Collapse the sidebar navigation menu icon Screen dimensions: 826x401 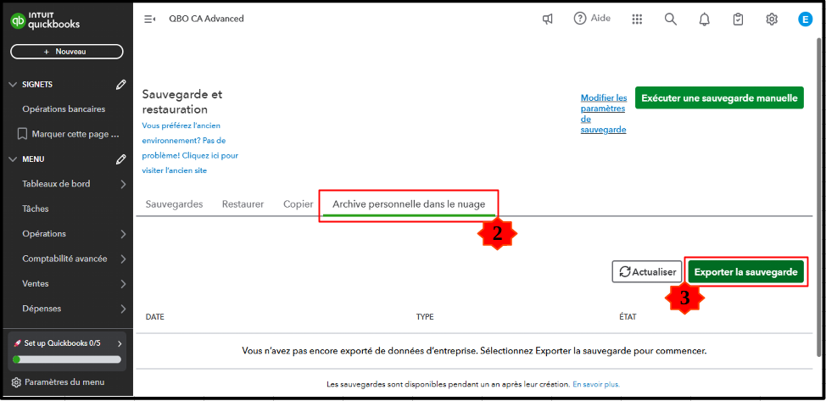pos(150,19)
